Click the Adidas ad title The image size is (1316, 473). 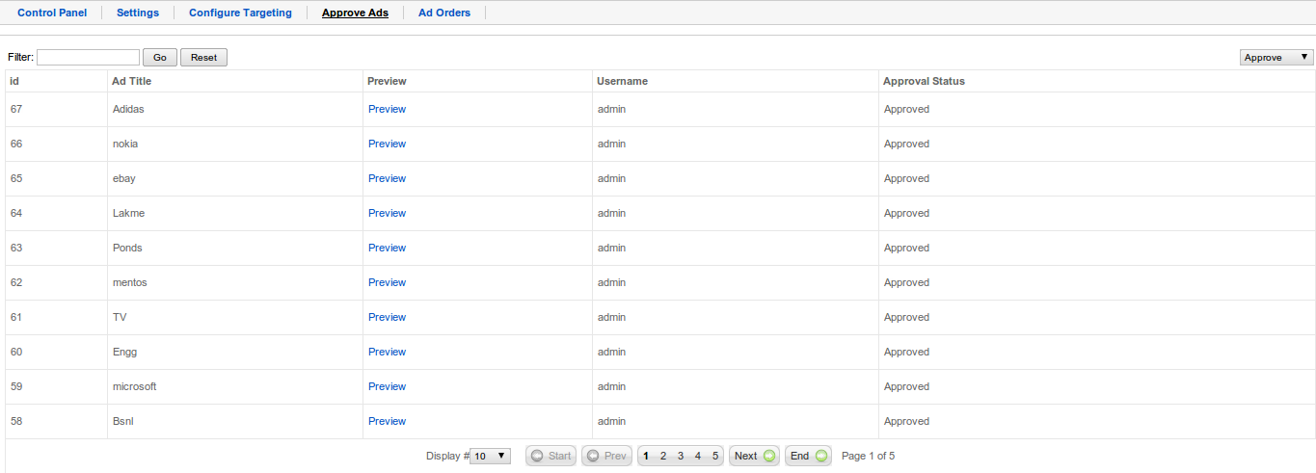pos(128,109)
